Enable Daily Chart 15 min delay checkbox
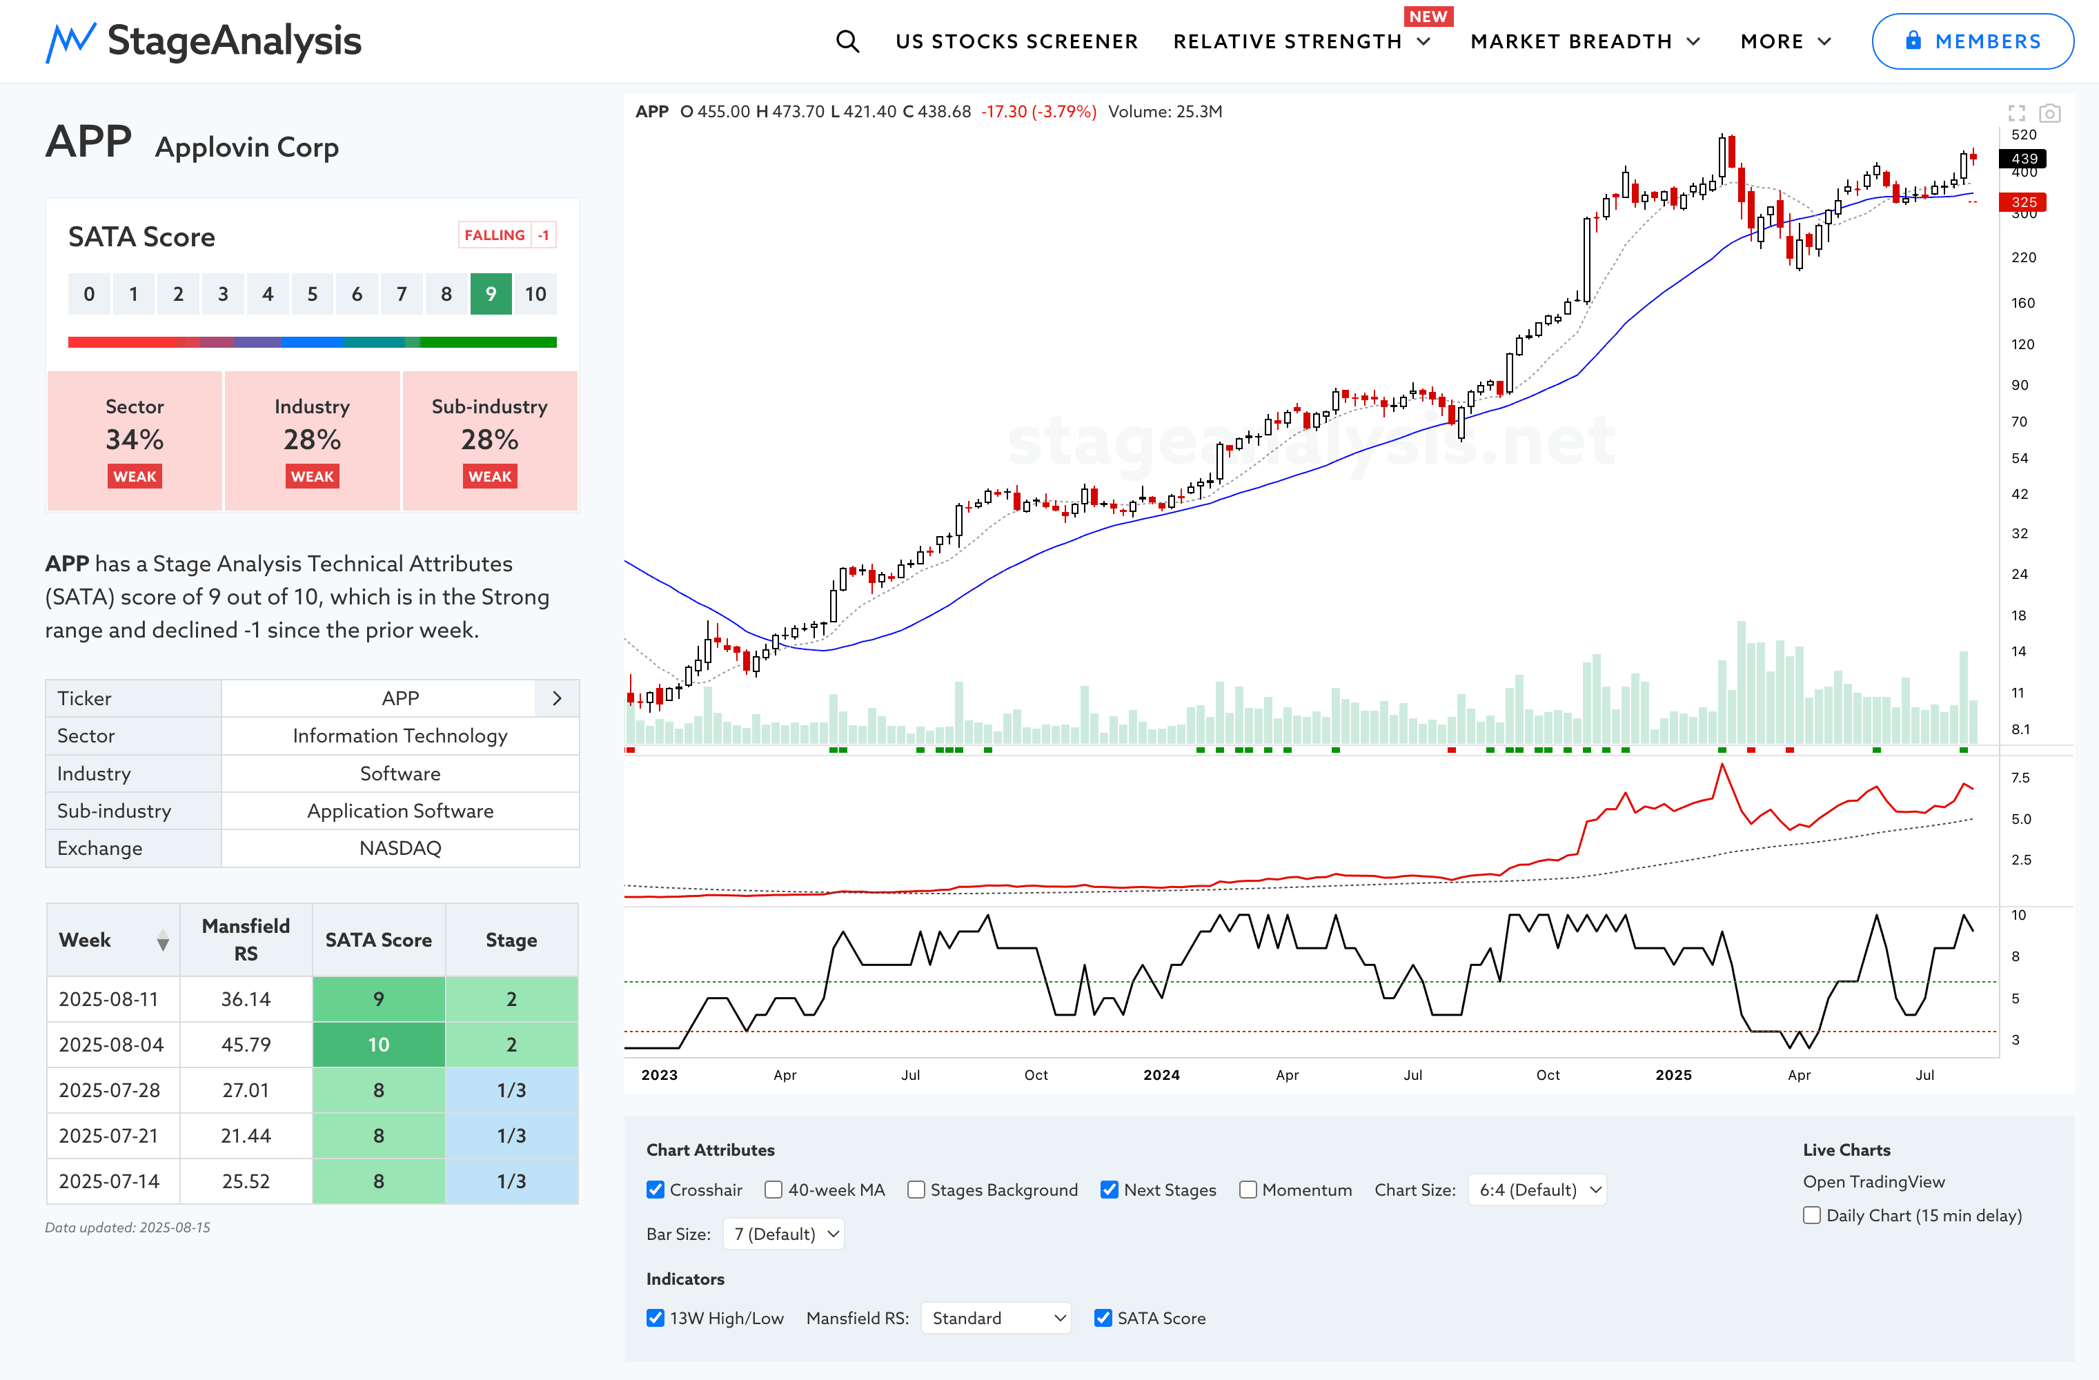2099x1380 pixels. click(1813, 1215)
